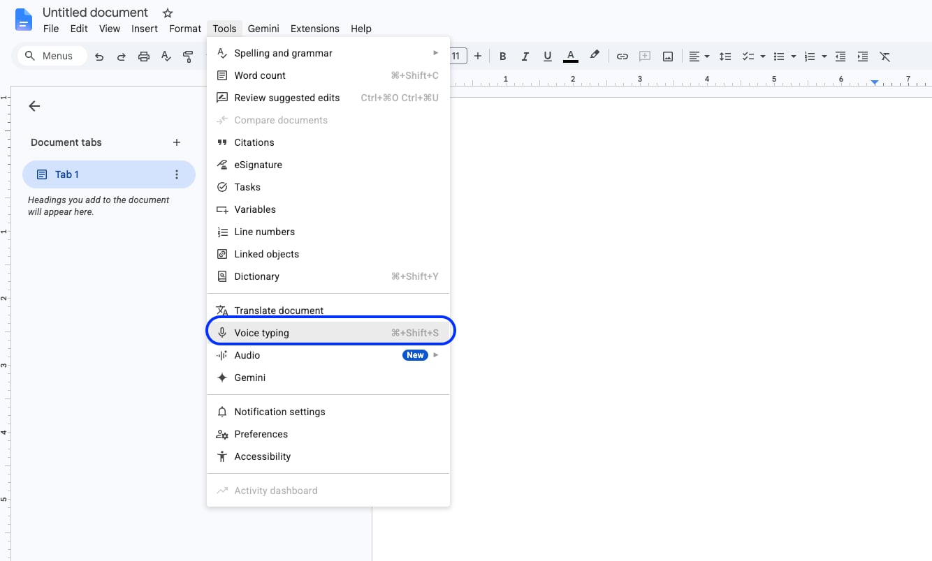Screen dimensions: 932x561
Task: Open the bulleted list dropdown arrow
Action: pos(794,57)
